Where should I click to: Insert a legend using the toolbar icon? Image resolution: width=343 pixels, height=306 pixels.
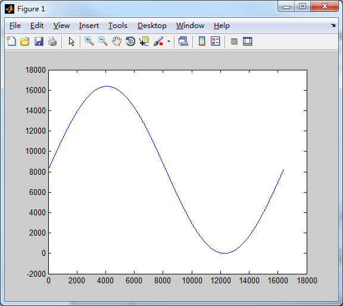tap(216, 41)
